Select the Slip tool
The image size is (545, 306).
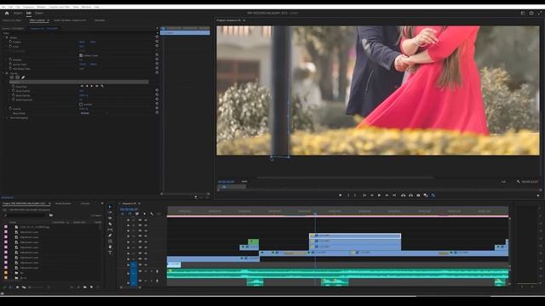110,229
